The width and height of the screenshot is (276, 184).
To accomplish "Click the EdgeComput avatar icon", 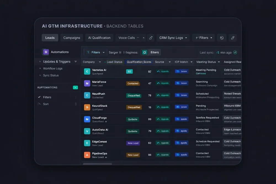I will (x=87, y=143).
